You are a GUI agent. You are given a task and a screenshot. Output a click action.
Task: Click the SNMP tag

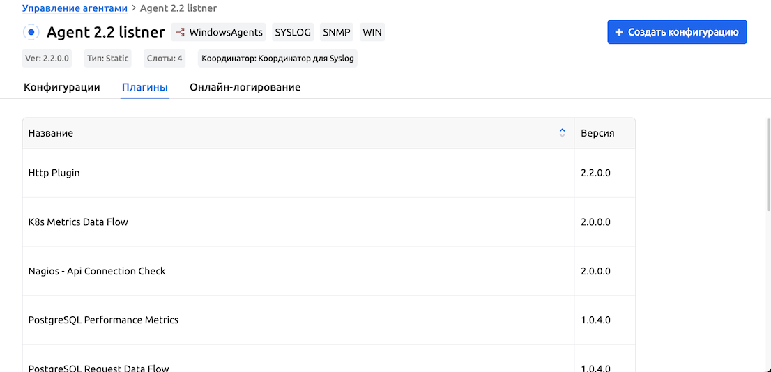(x=337, y=32)
